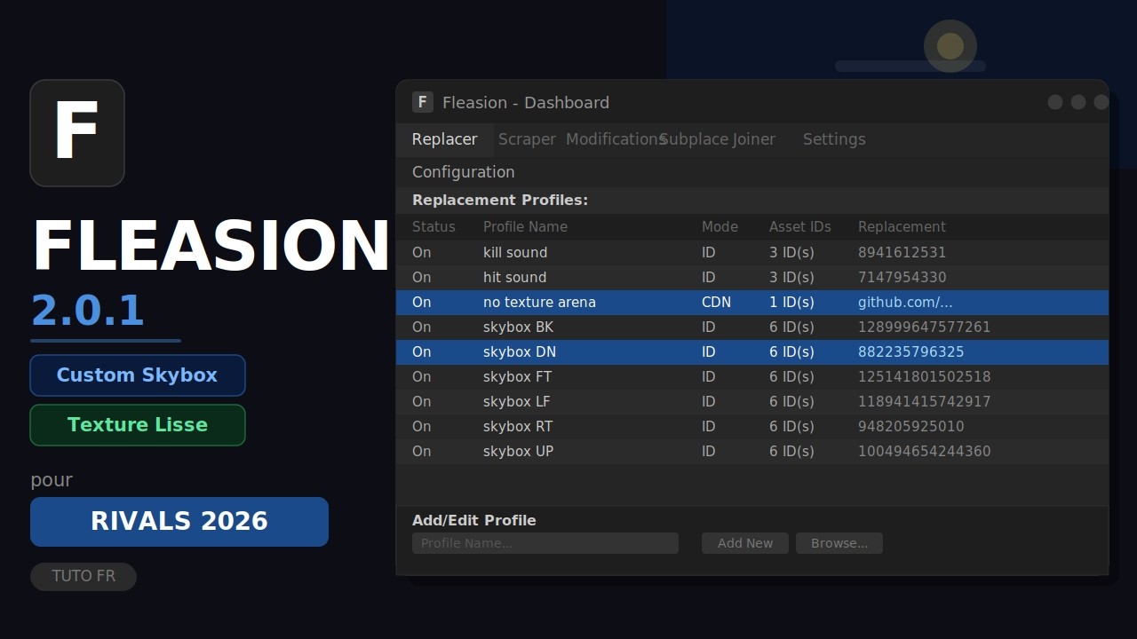Click replacement value 118941415742917

tap(924, 402)
